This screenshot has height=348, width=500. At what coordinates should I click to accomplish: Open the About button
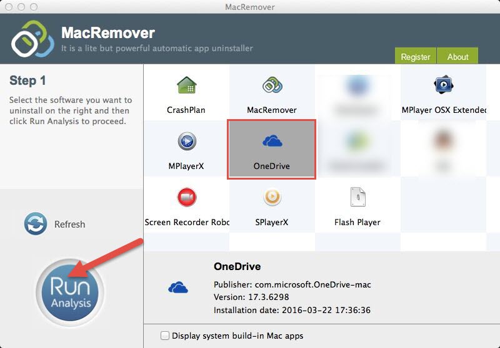457,56
